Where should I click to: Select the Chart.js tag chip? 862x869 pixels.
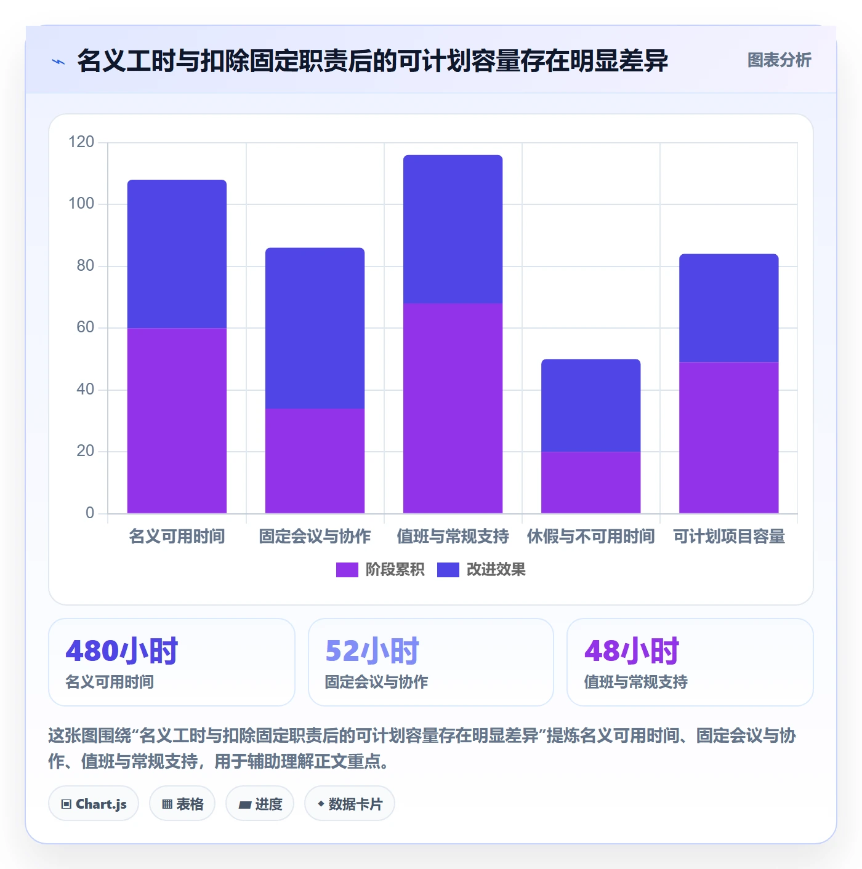tap(94, 804)
